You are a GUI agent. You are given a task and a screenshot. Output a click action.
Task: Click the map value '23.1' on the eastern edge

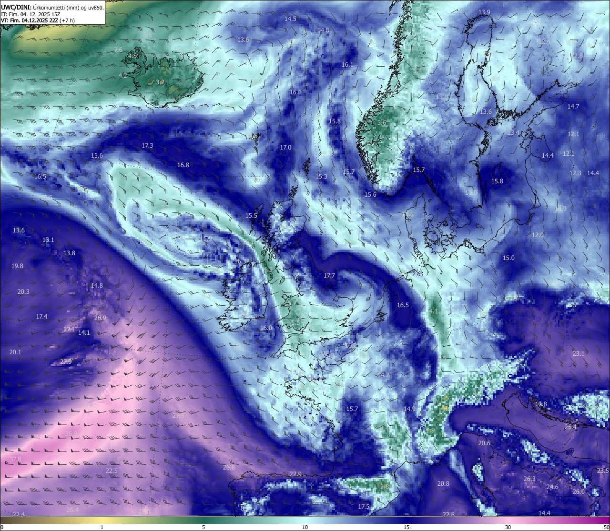[579, 354]
